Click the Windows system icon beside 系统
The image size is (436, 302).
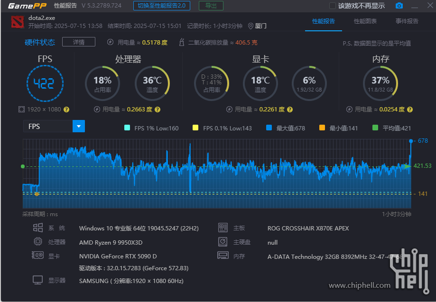coord(38,228)
